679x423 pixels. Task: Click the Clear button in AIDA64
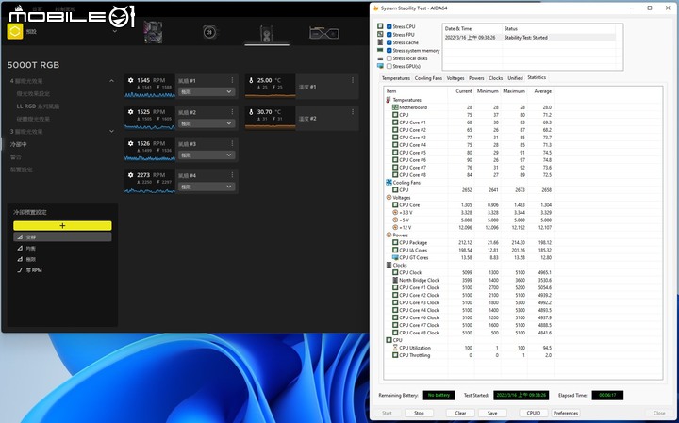pyautogui.click(x=460, y=413)
